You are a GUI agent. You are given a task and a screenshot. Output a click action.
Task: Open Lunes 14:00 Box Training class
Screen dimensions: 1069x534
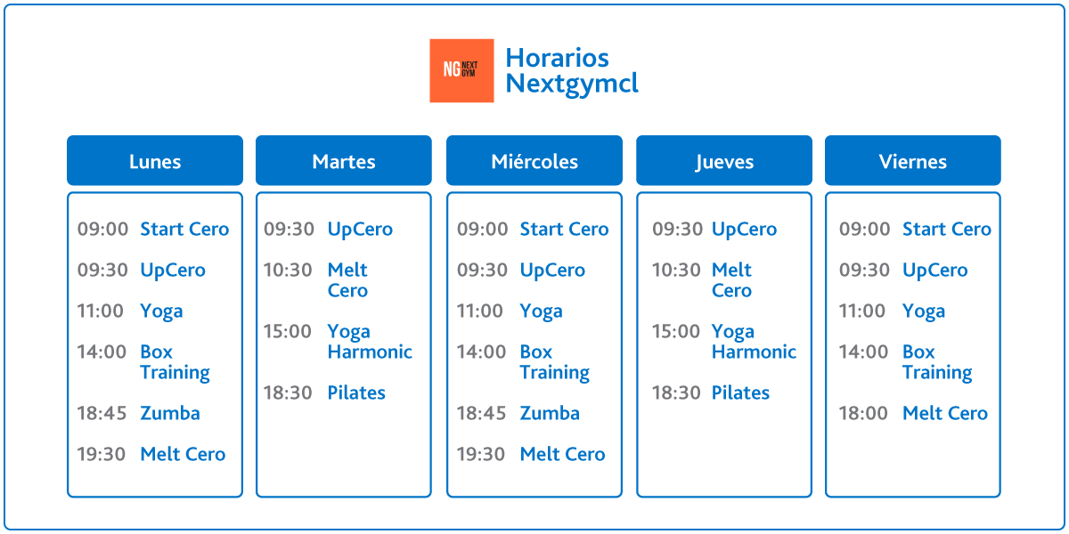pyautogui.click(x=175, y=362)
